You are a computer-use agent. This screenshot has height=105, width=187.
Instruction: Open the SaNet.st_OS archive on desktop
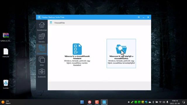(6, 37)
